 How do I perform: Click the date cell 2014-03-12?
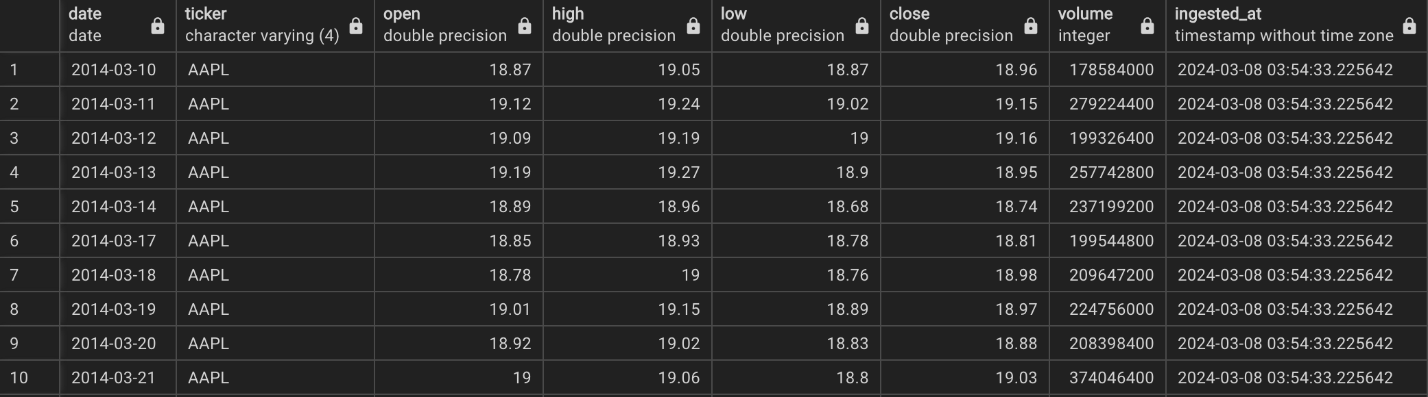(118, 138)
